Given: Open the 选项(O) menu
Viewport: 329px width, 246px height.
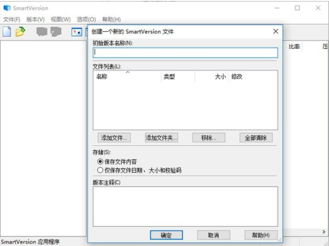Looking at the screenshot, I should click(x=86, y=20).
